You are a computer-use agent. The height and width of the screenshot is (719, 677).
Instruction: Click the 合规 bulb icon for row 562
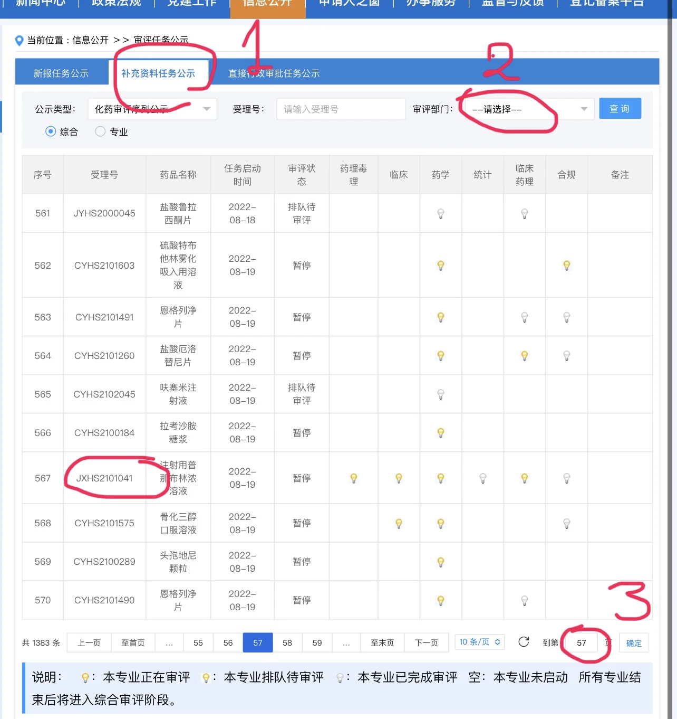[x=567, y=266]
